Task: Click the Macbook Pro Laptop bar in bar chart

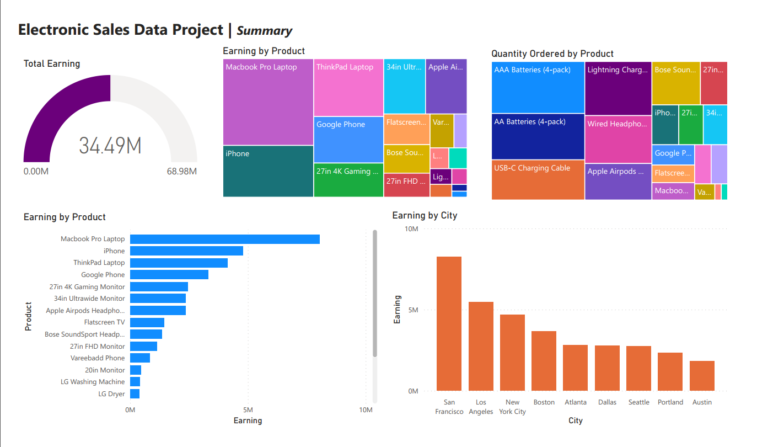Action: (x=225, y=239)
